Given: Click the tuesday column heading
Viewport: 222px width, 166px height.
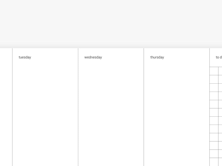Looking at the screenshot, I should [x=25, y=57].
